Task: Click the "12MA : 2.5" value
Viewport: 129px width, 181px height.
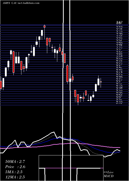Action: pyautogui.click(x=15, y=177)
